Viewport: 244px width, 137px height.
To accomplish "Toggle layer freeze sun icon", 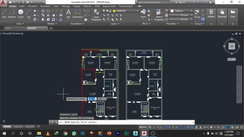I will [107, 11].
